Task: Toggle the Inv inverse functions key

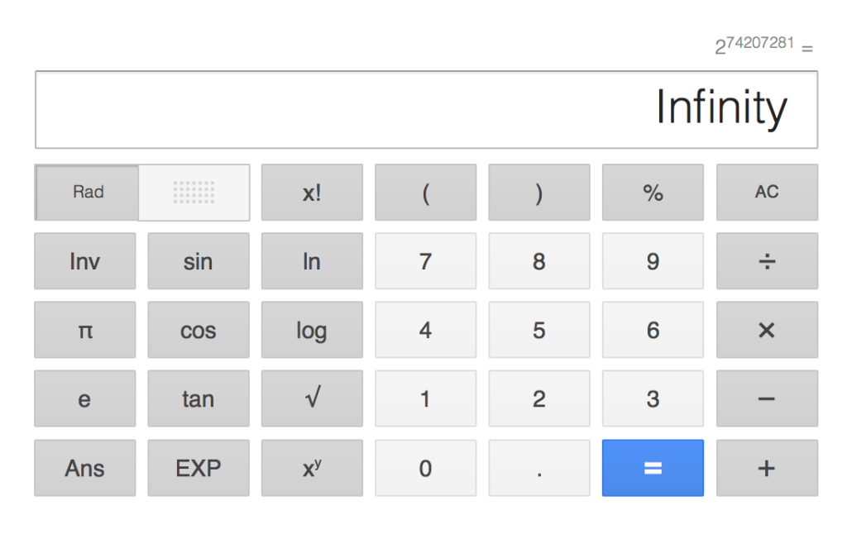Action: click(85, 261)
